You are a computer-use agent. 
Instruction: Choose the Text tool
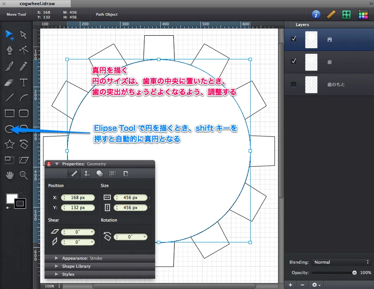coord(24,82)
